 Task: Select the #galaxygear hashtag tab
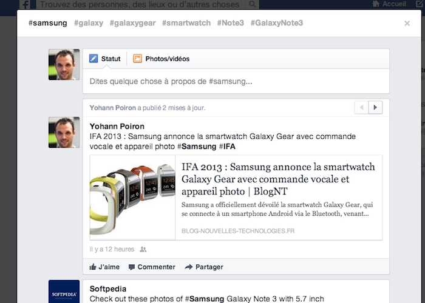point(132,23)
